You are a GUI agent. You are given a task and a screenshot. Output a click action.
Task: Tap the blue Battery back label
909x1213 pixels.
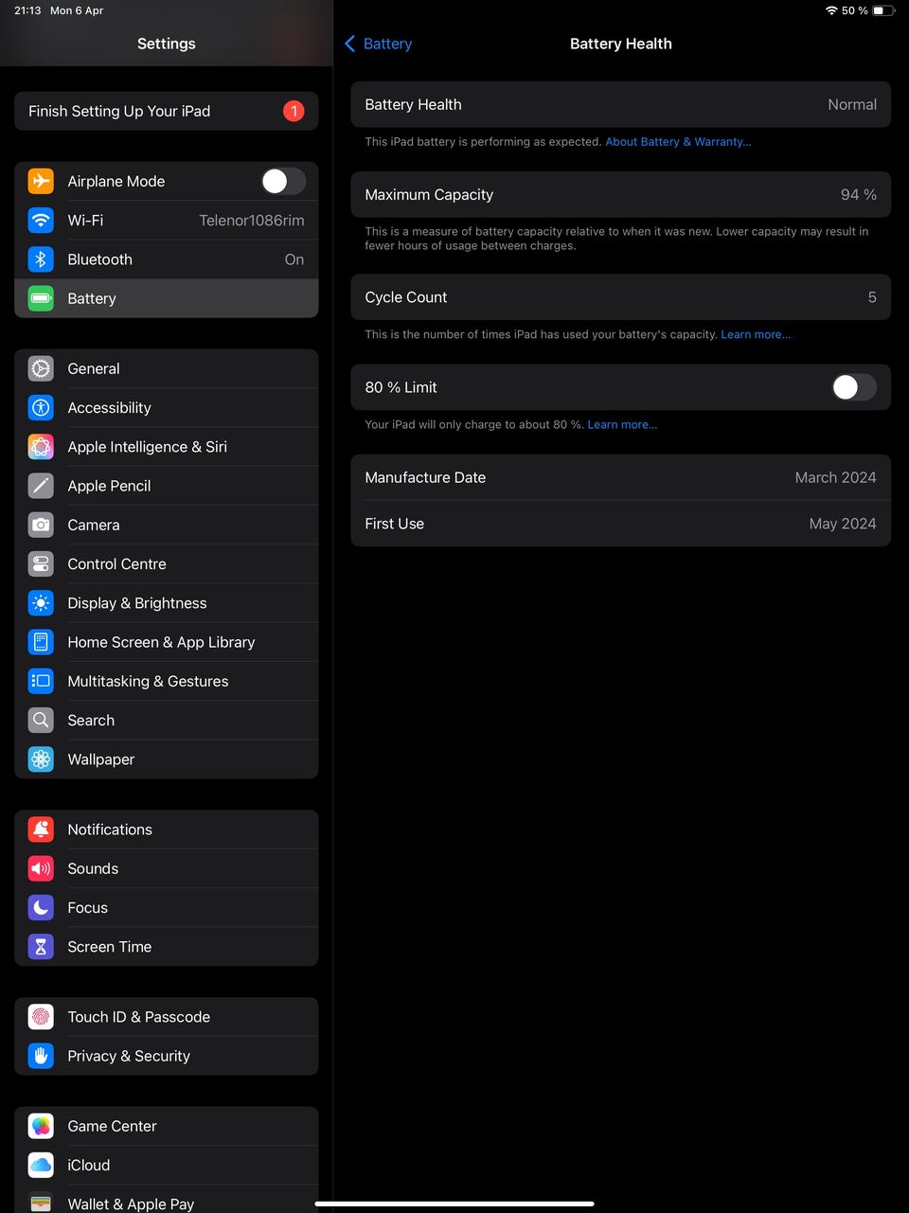pos(387,44)
